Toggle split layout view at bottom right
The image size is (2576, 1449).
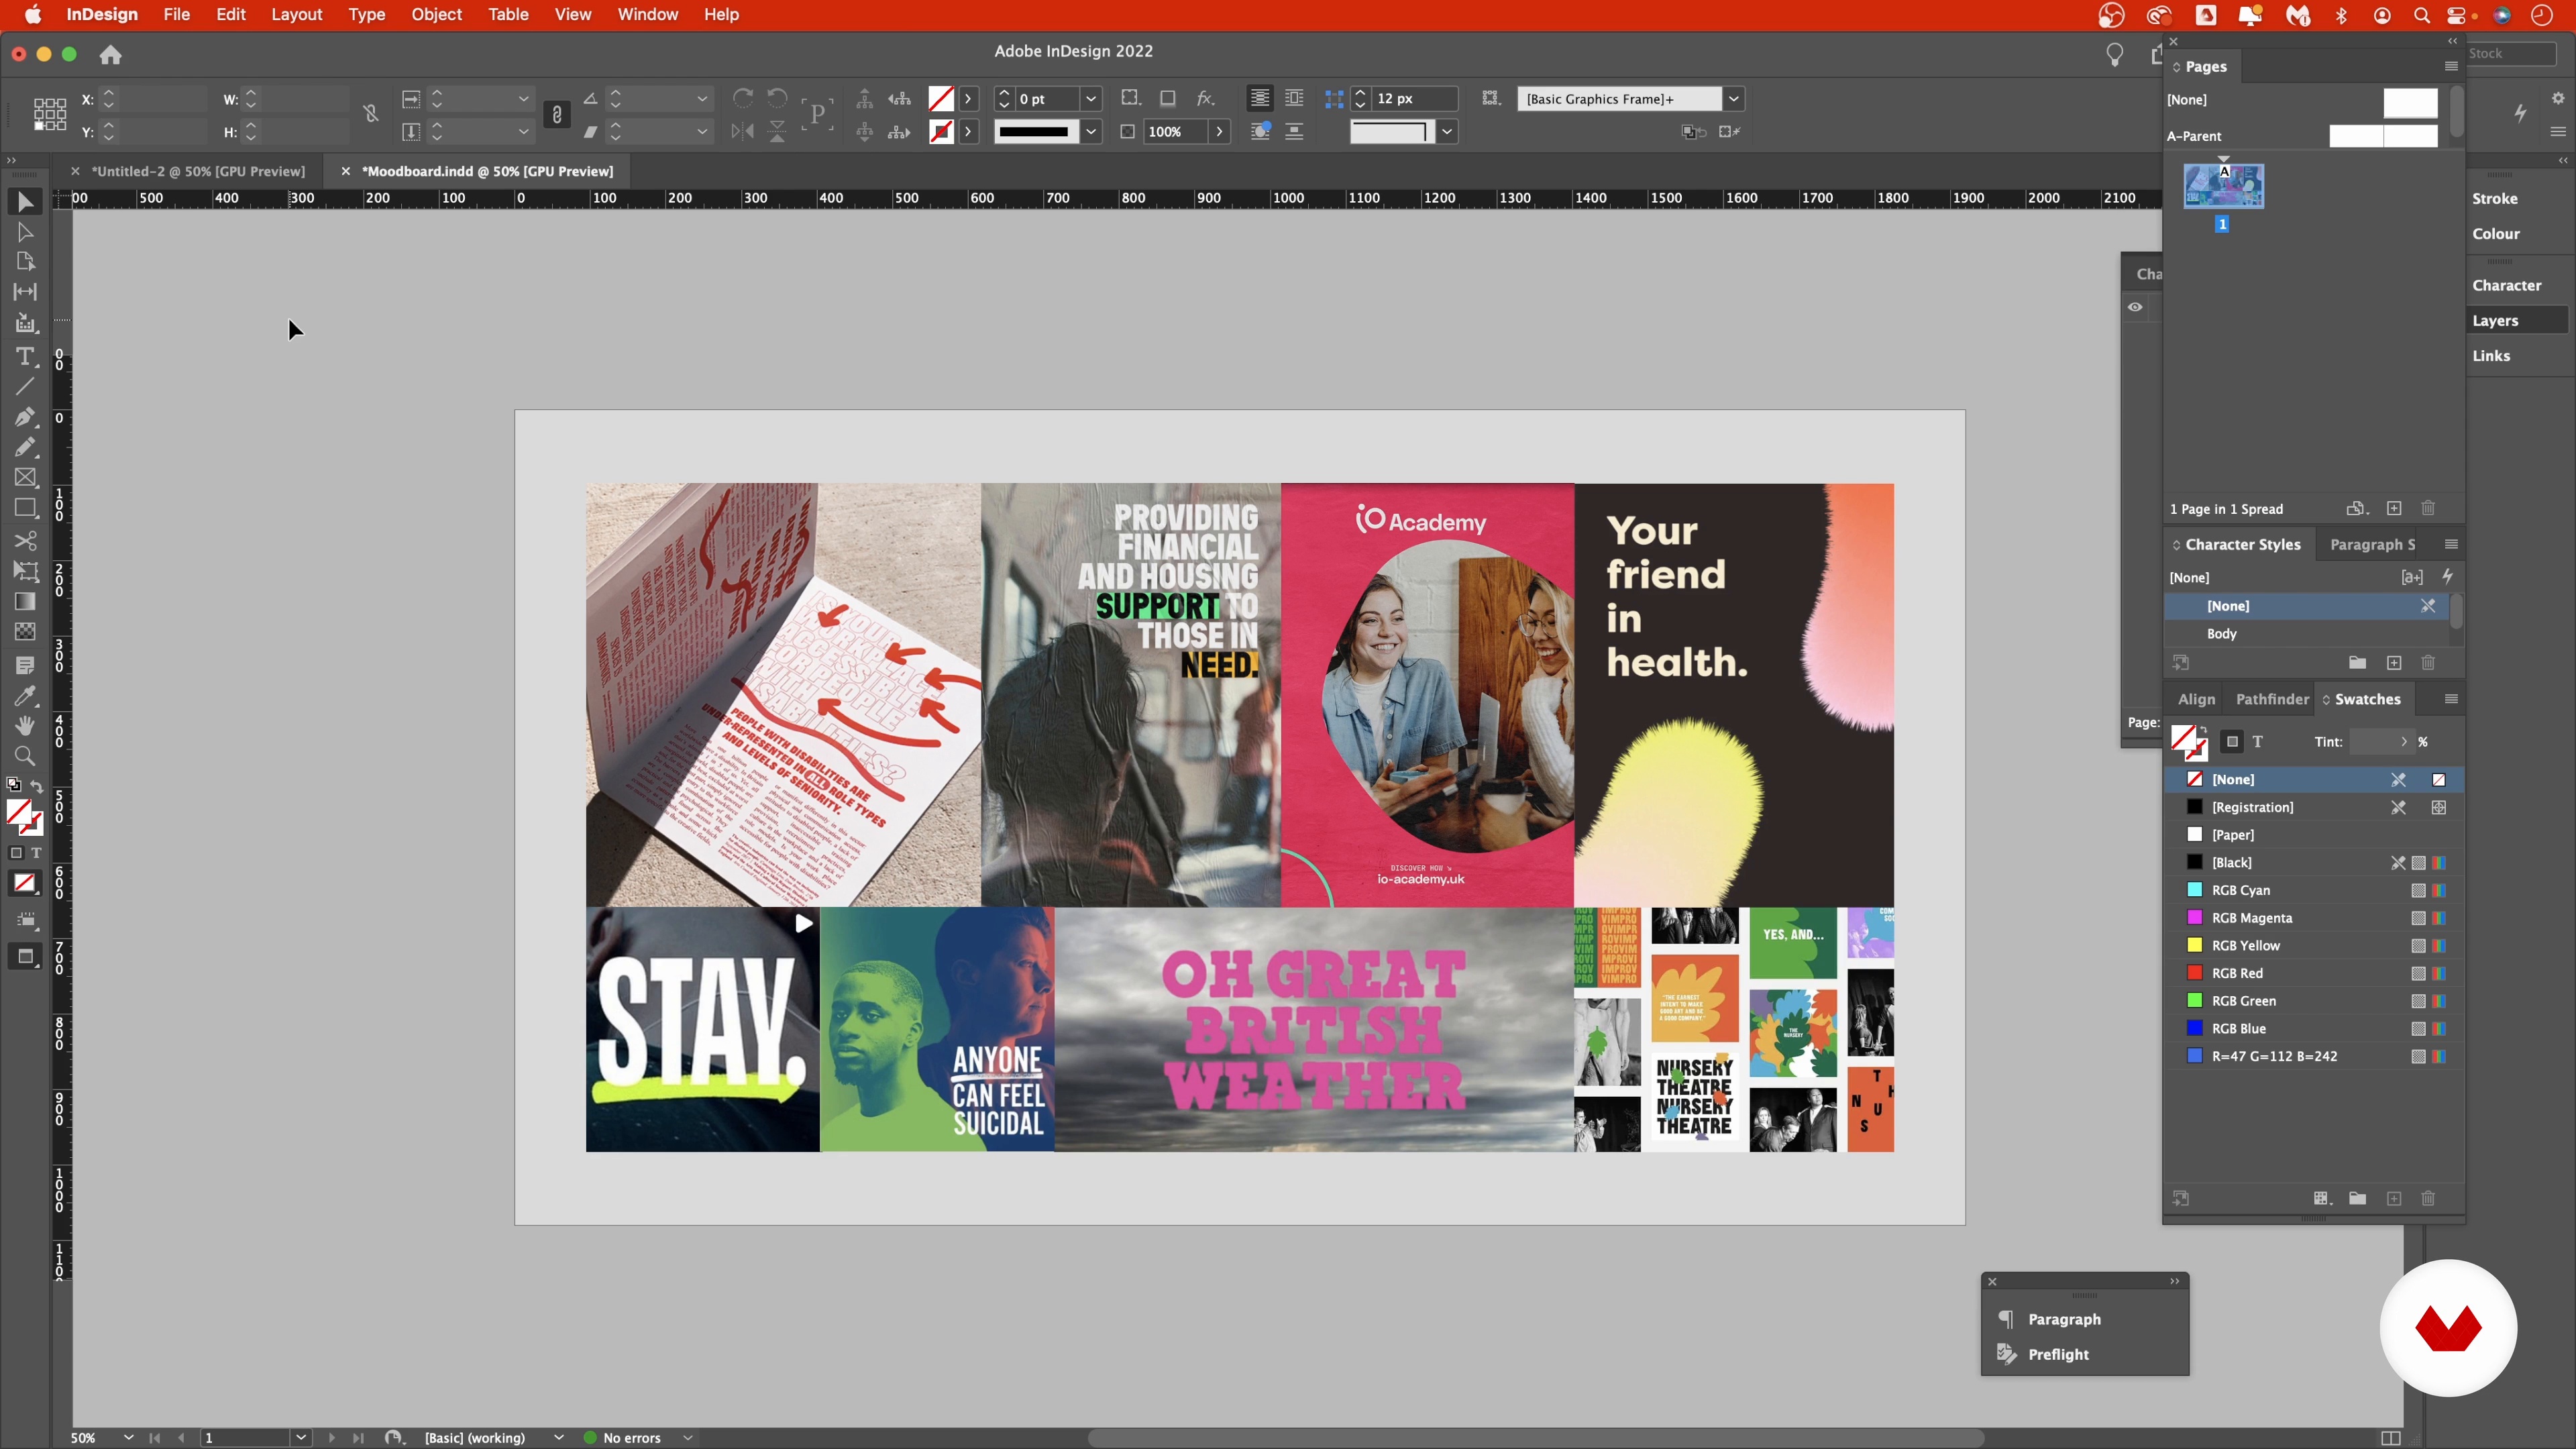pyautogui.click(x=2391, y=1438)
